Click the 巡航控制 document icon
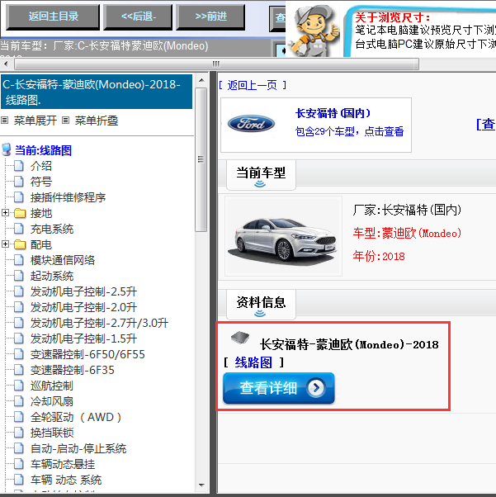The height and width of the screenshot is (497, 496). tap(19, 386)
